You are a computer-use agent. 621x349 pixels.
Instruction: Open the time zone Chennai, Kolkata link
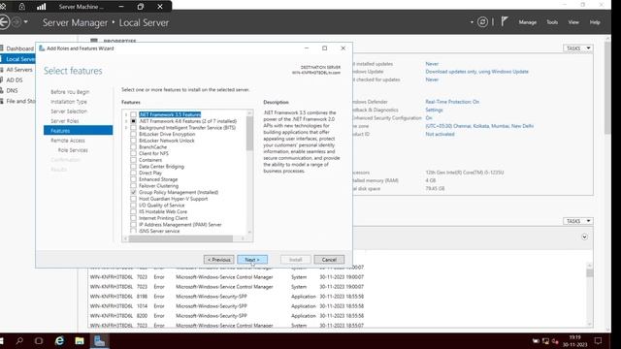point(479,126)
